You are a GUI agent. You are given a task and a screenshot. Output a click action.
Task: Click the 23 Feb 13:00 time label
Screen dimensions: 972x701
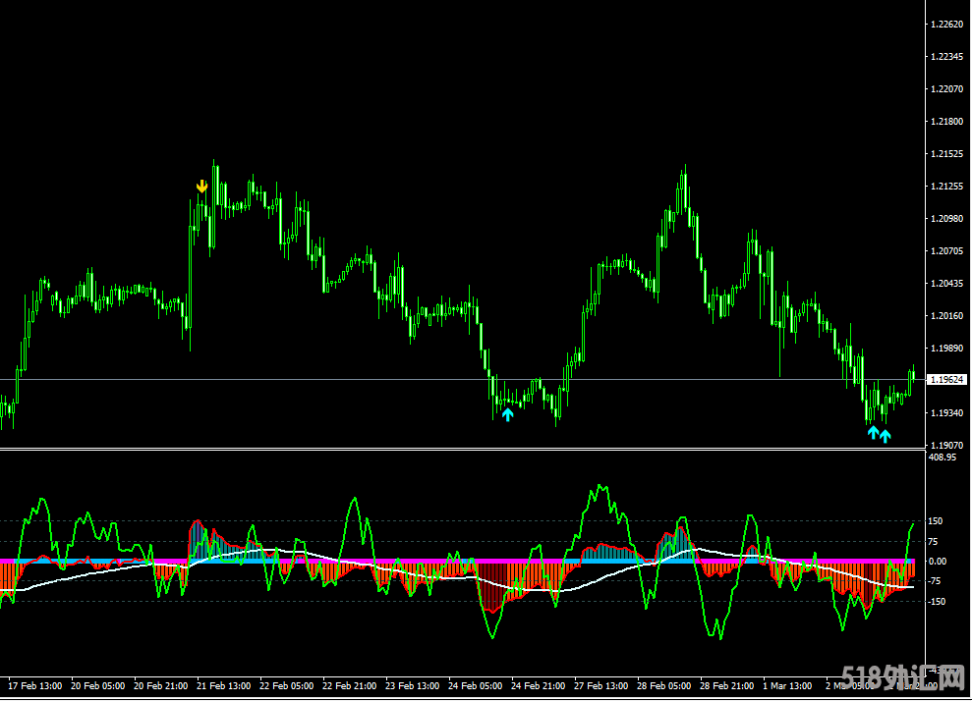(x=412, y=686)
